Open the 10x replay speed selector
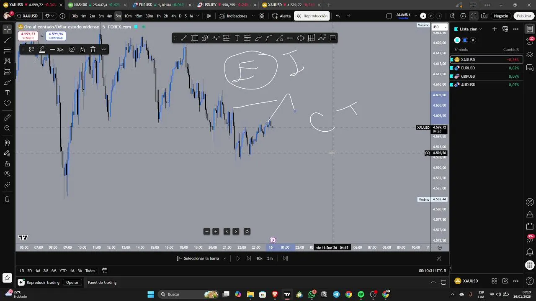536x301 pixels. [x=259, y=258]
